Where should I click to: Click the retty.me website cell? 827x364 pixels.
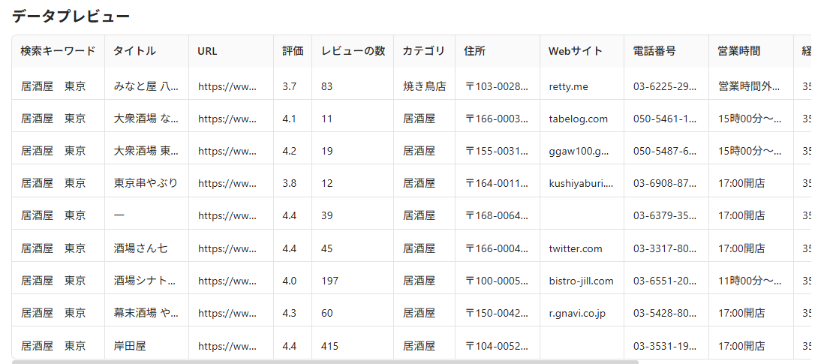coord(568,86)
